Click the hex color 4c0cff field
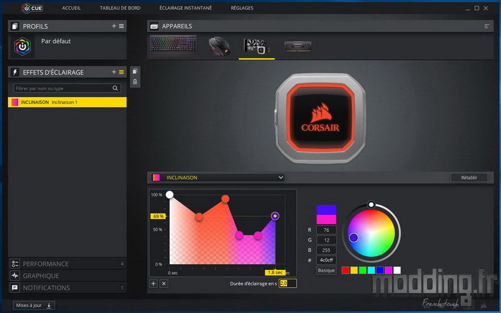The height and width of the screenshot is (313, 501). pyautogui.click(x=326, y=260)
